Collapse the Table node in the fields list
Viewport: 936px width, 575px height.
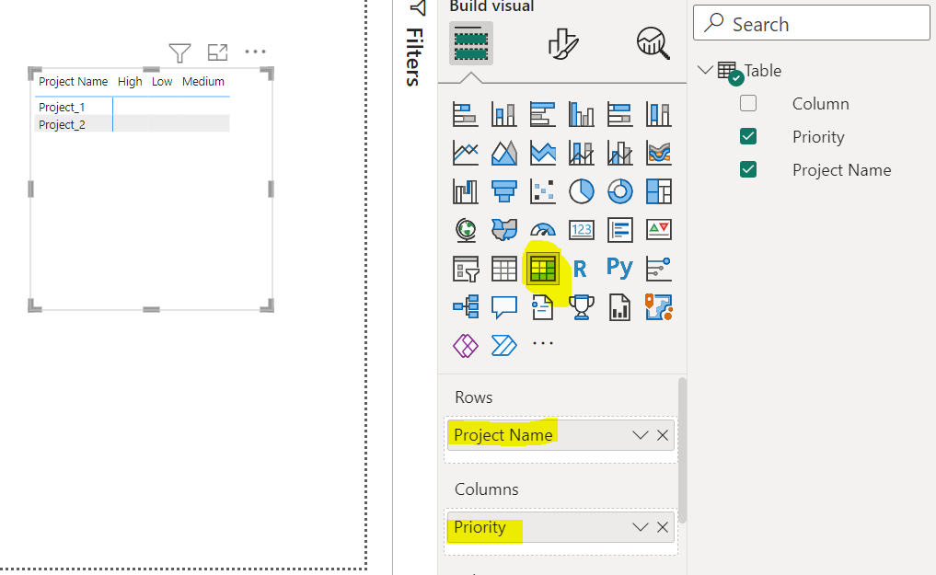[705, 70]
